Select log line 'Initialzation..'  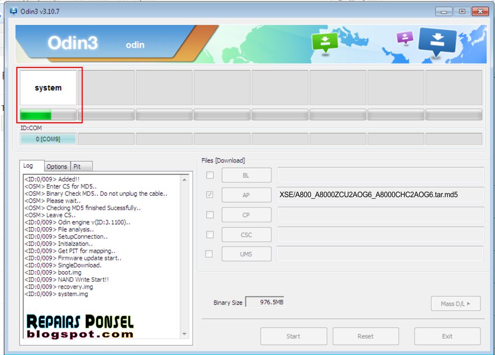pos(59,244)
